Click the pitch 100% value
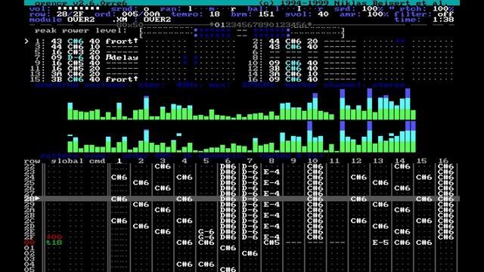The width and height of the screenshot is (484, 272). [x=443, y=8]
